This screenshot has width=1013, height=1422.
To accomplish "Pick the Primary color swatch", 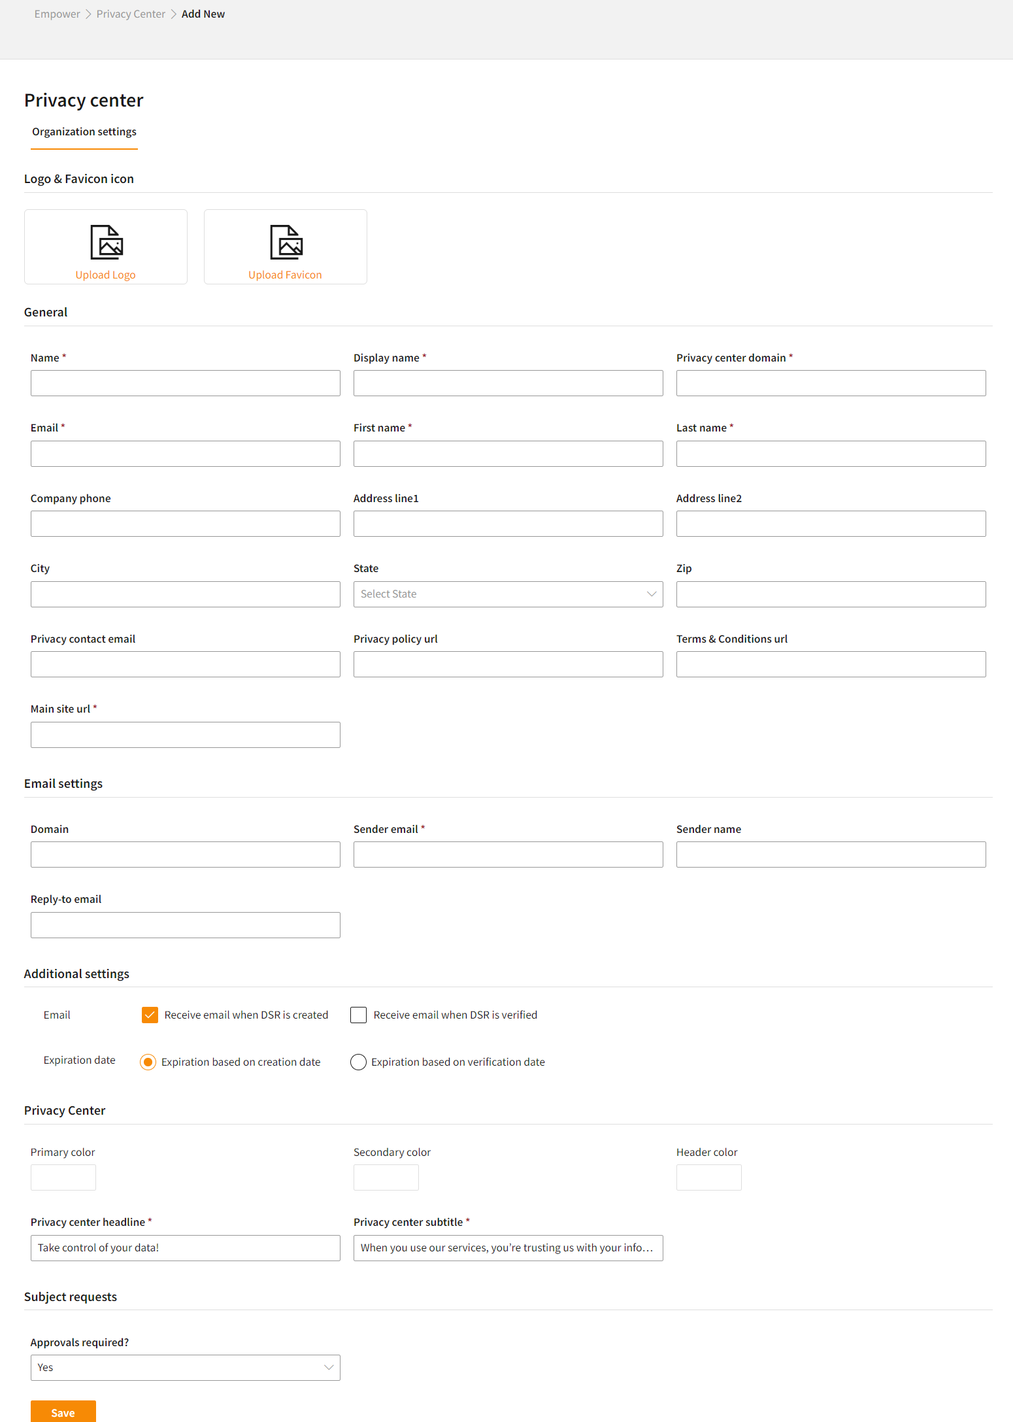I will 63,1177.
